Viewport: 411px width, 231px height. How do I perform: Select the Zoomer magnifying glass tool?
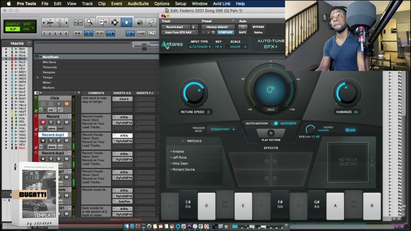[90, 22]
